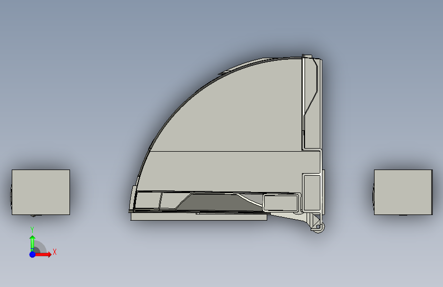Click the blue Z axis dot of the triad
Image resolution: width=443 pixels, height=287 pixels.
coord(33,254)
